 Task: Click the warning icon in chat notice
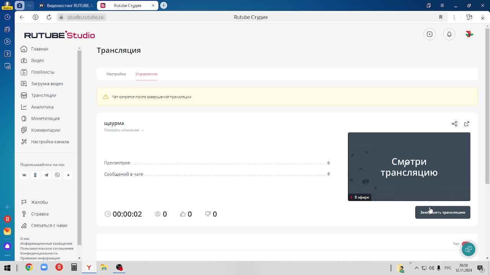click(x=106, y=97)
